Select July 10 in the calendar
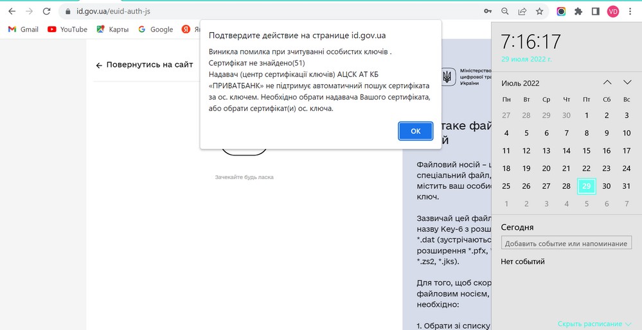Image resolution: width=642 pixels, height=330 pixels. [627, 133]
